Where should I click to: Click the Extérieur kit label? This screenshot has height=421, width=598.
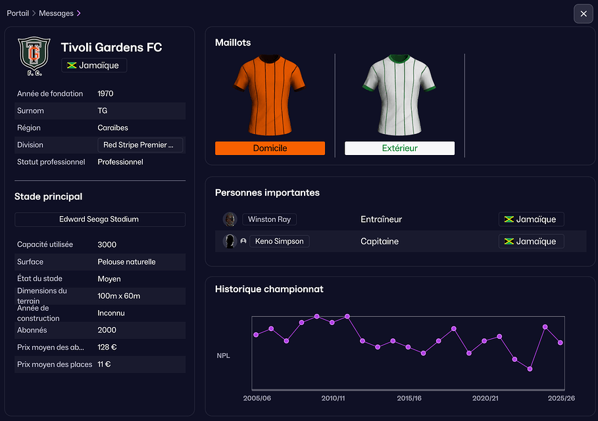[399, 148]
